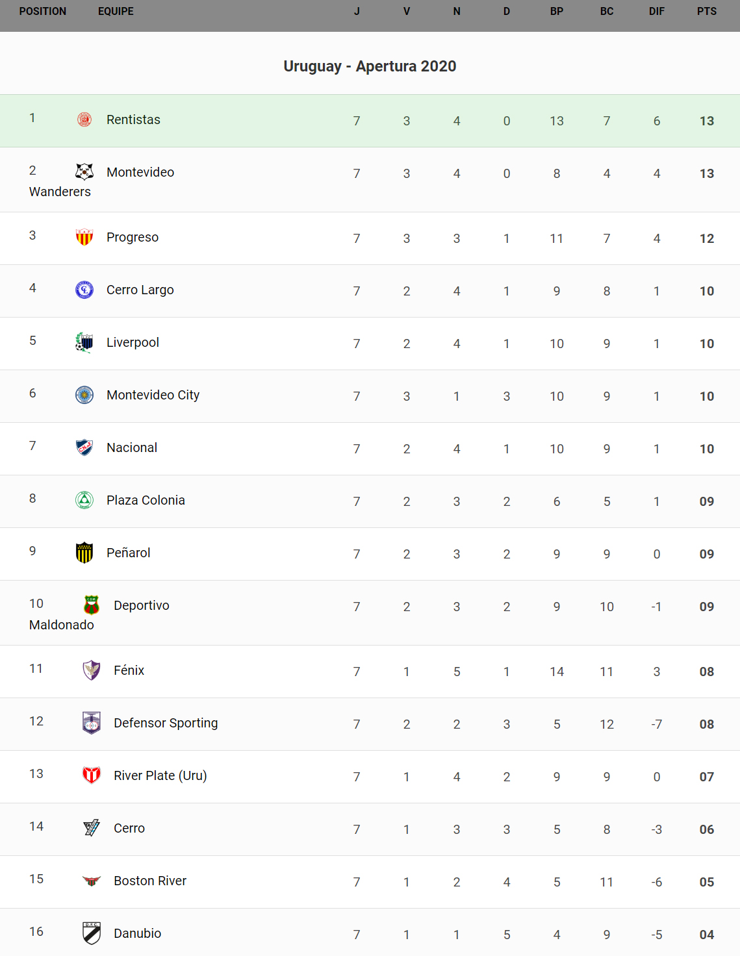Click the Peñarol yellow-black striped crest
740x956 pixels.
pyautogui.click(x=84, y=553)
